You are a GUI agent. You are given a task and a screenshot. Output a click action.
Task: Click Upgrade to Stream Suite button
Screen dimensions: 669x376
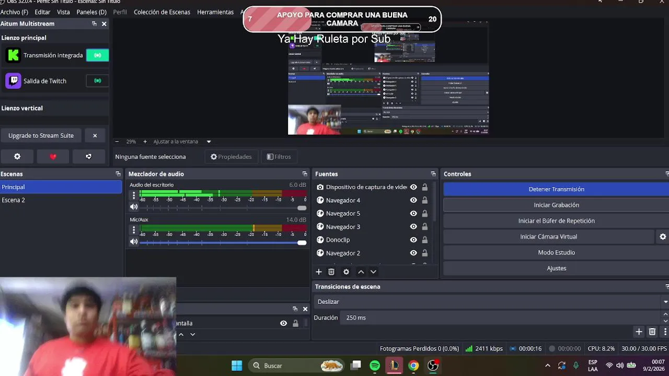(x=41, y=135)
